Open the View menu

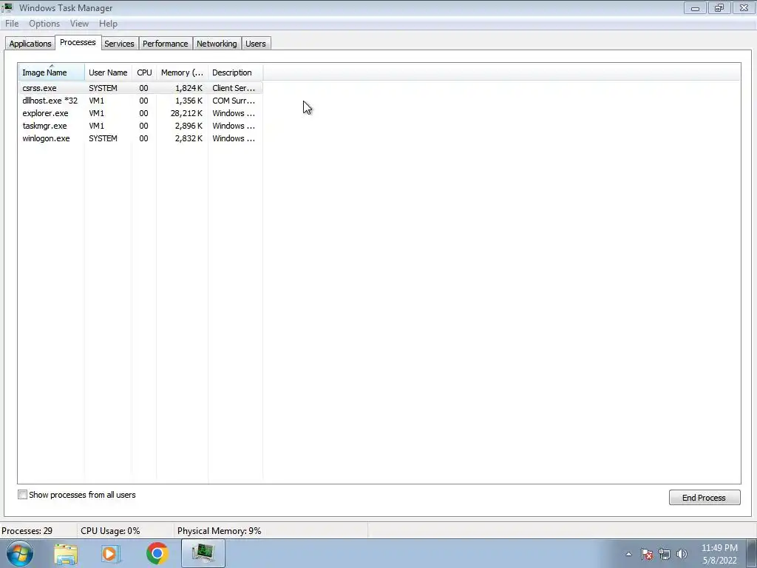79,24
